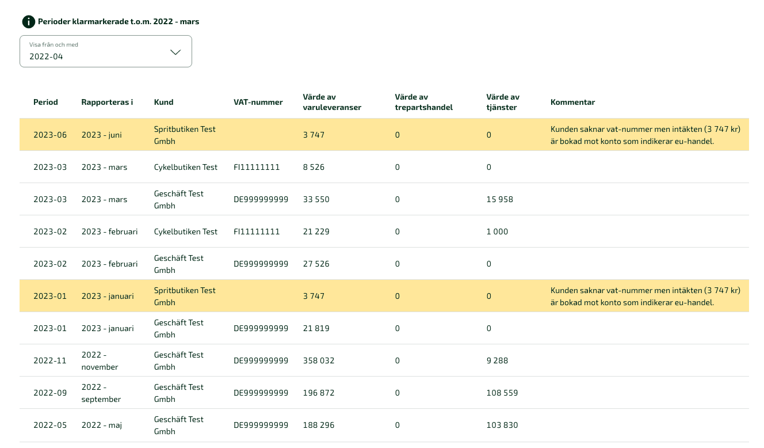Click the Rapporteras i column header

click(107, 102)
